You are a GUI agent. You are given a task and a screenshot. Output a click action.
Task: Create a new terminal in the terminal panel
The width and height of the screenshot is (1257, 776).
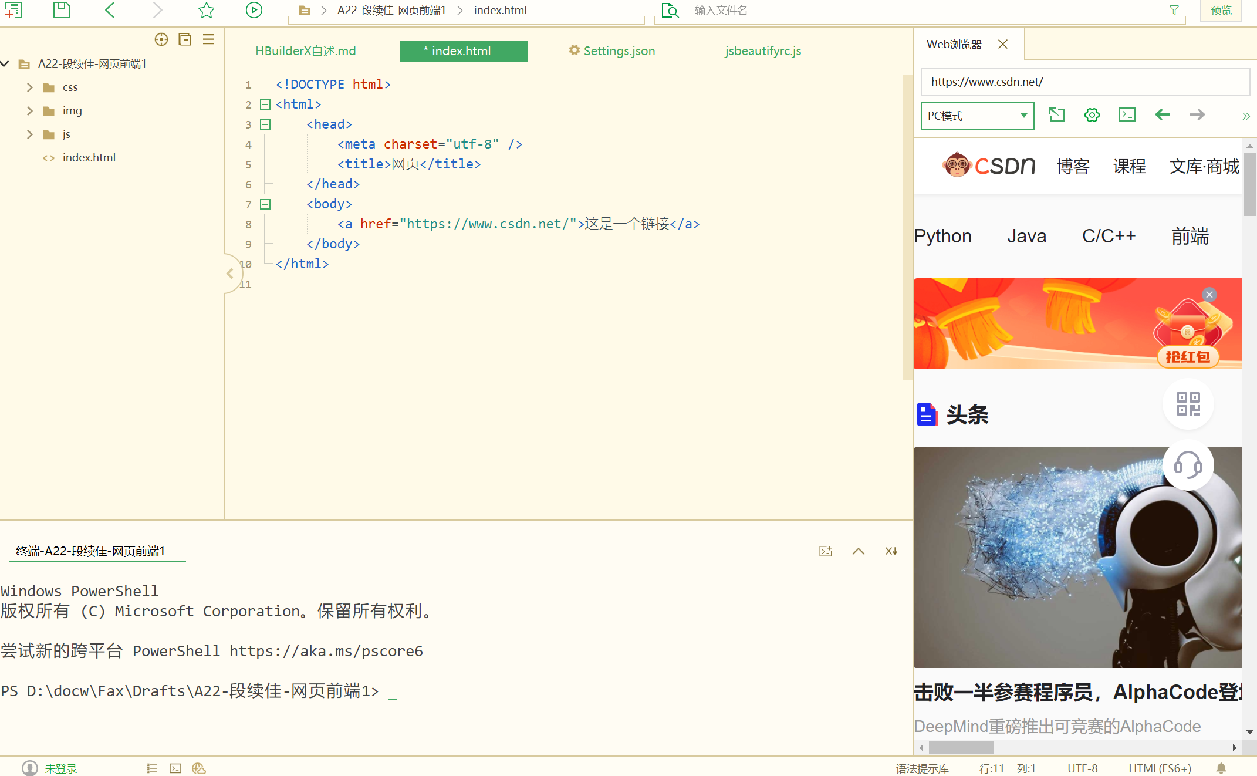pos(825,551)
